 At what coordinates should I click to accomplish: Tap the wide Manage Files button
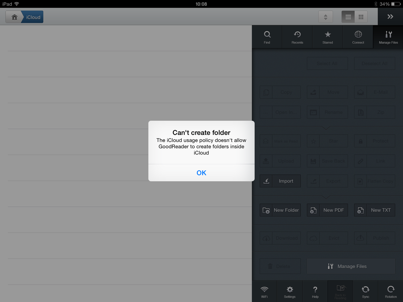[x=351, y=266]
